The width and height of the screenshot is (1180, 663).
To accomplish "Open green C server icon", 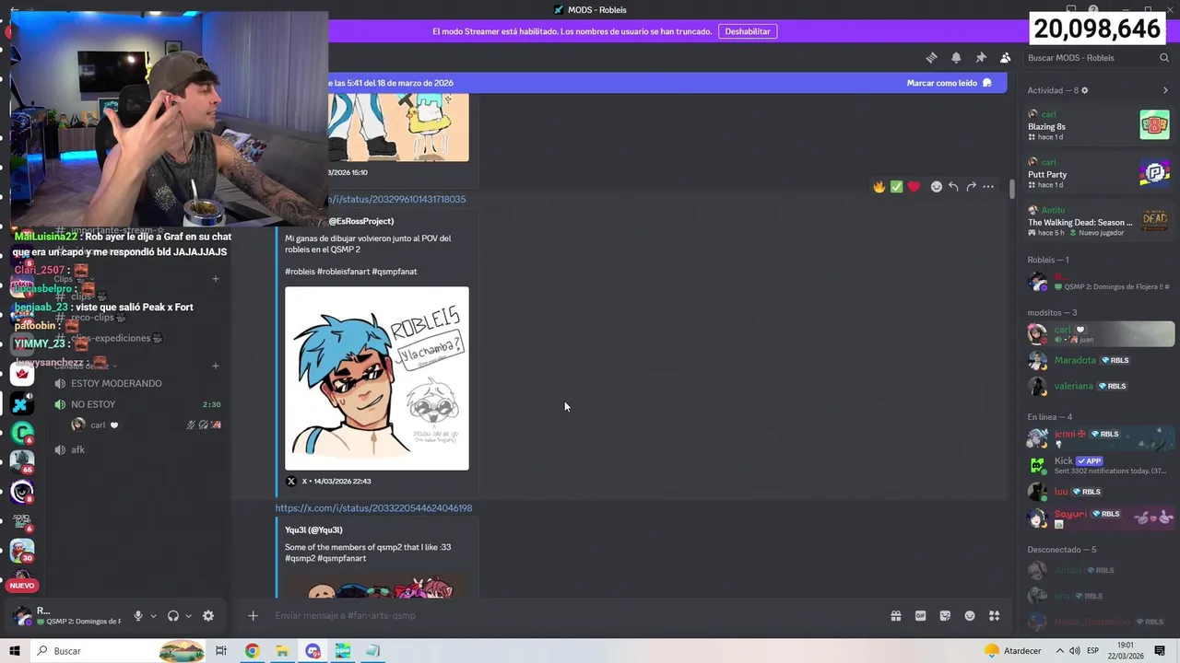I will click(22, 432).
